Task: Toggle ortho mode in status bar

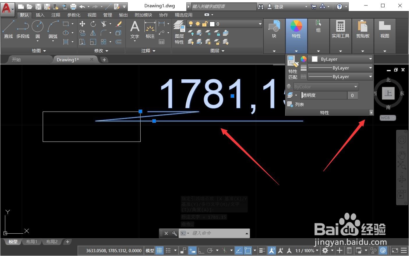Action: (x=201, y=250)
